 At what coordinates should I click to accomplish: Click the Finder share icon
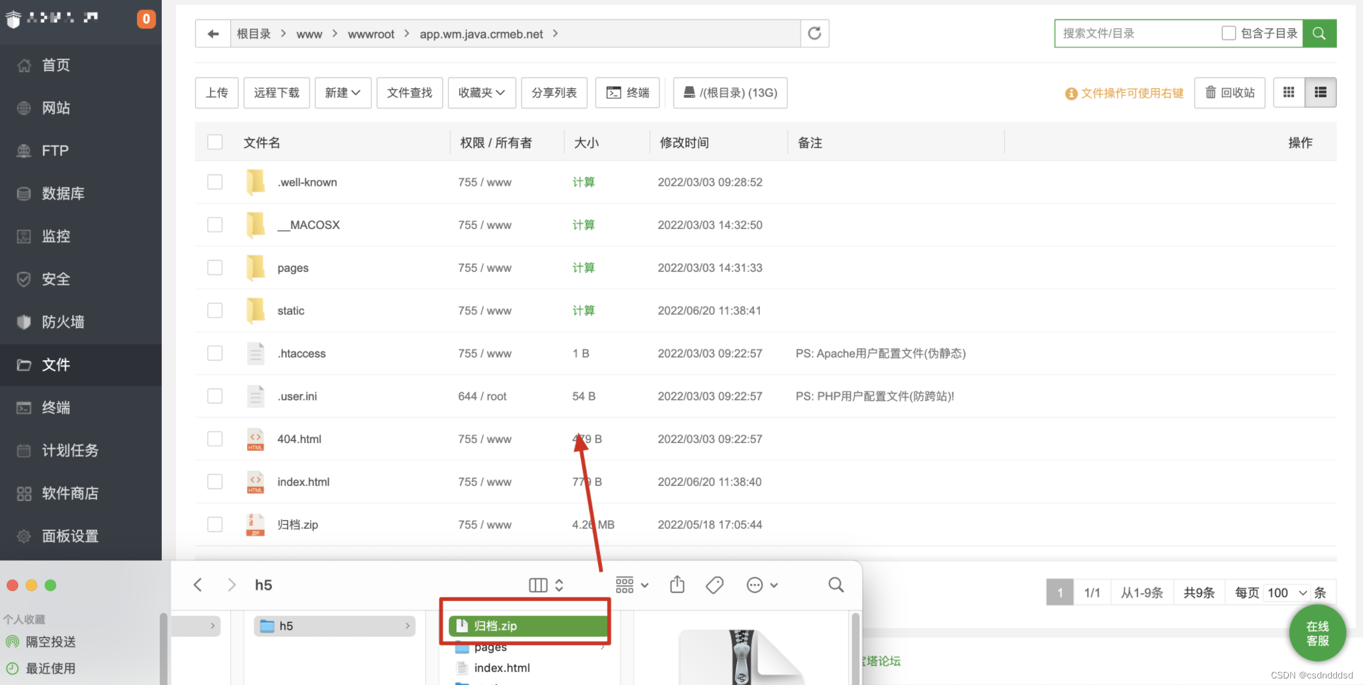[x=678, y=585]
